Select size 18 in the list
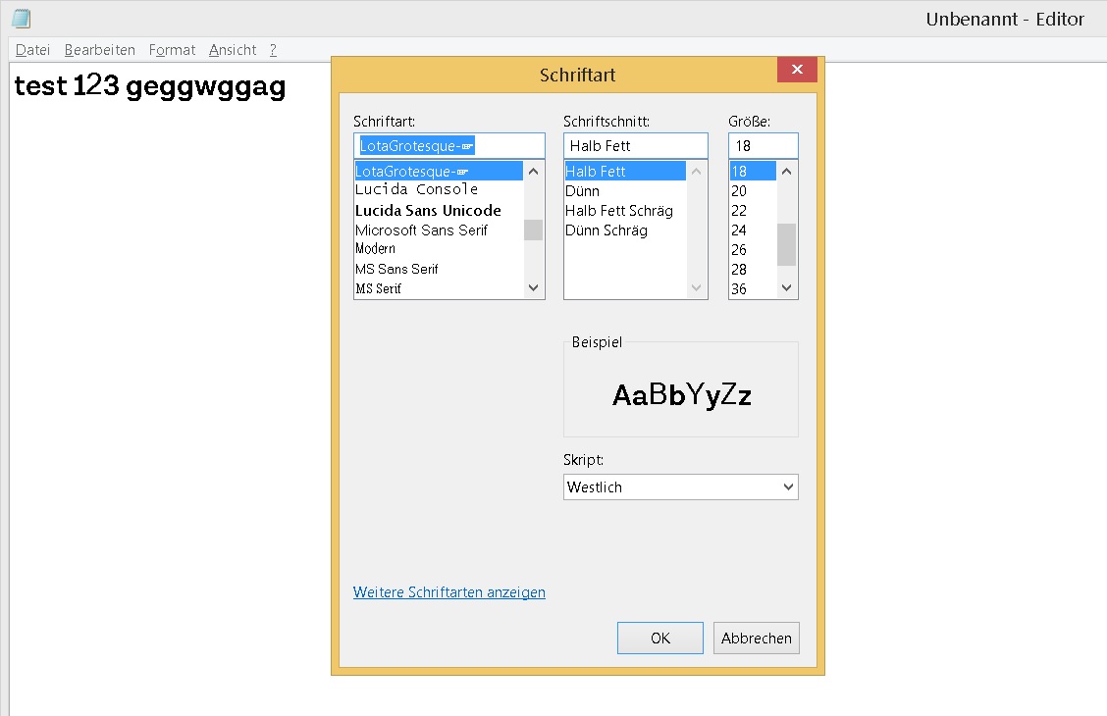Viewport: 1107px width, 716px height. tap(753, 172)
